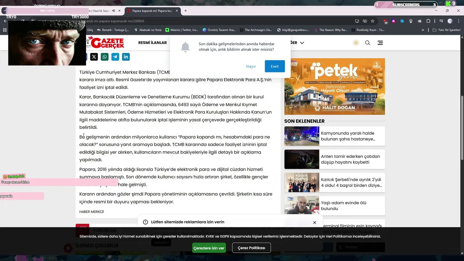Open 'Kızılcık Şerbeti'nde ayrılık' article
Viewport: 464px width, 261px height.
coord(352,182)
